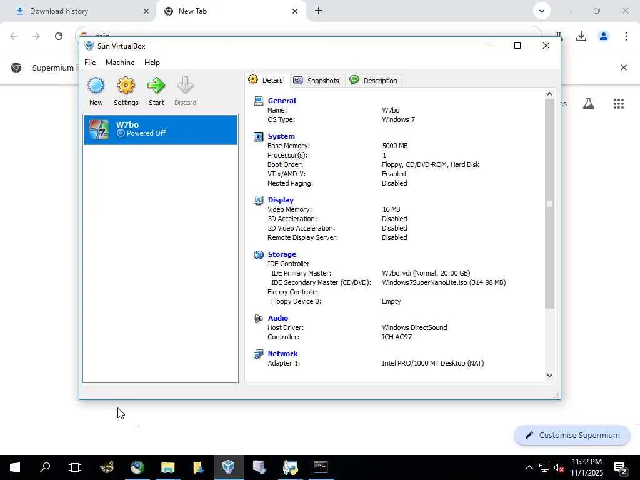Viewport: 640px width, 480px height.
Task: Open the Display settings link
Action: tap(281, 200)
